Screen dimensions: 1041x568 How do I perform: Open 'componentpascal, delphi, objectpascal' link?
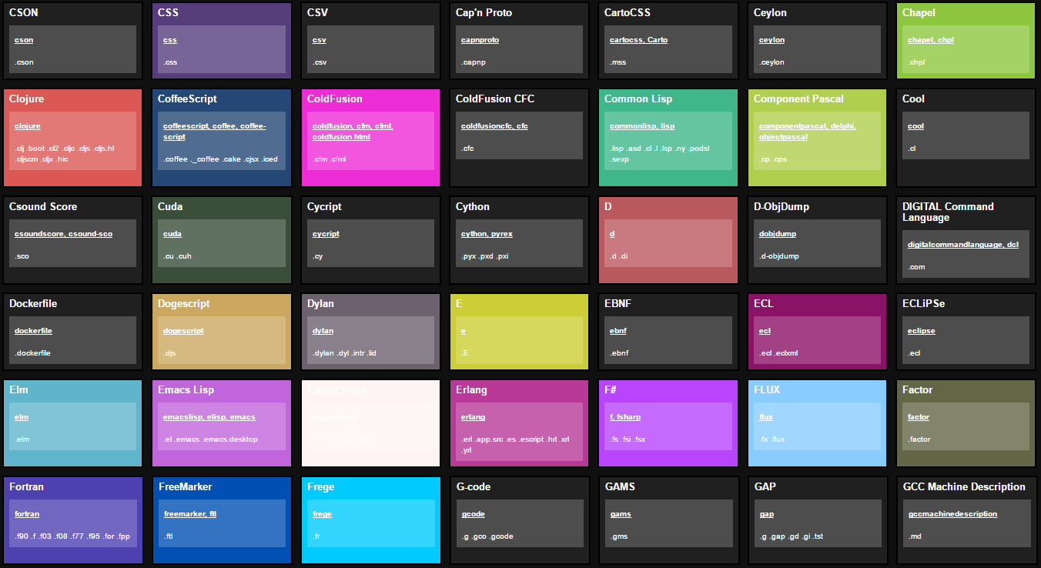coord(807,132)
